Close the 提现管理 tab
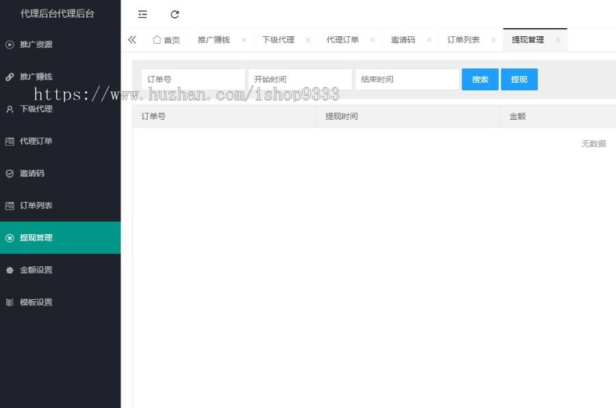 (558, 40)
